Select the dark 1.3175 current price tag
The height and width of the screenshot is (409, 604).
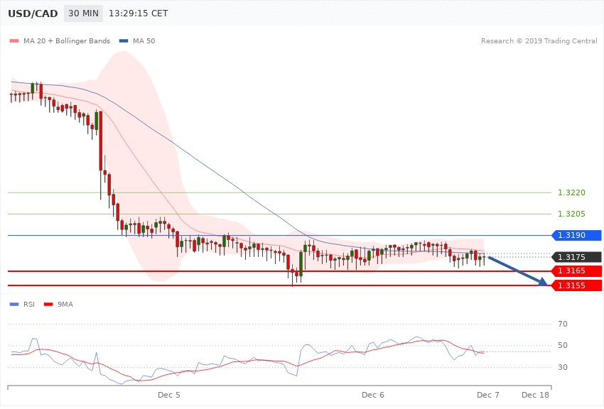(x=576, y=257)
